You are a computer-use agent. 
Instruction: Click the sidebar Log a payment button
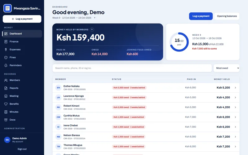tap(22, 19)
